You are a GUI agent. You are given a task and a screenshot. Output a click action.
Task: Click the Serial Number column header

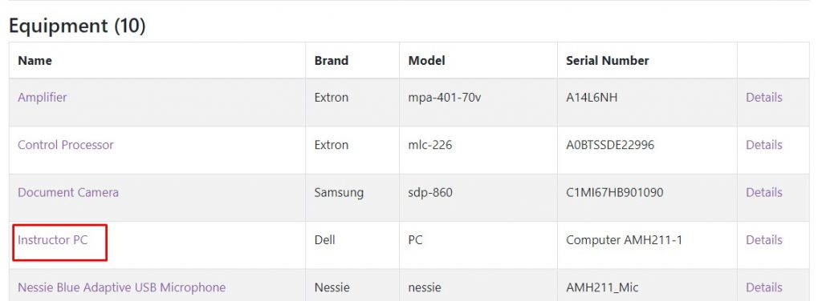pos(608,61)
